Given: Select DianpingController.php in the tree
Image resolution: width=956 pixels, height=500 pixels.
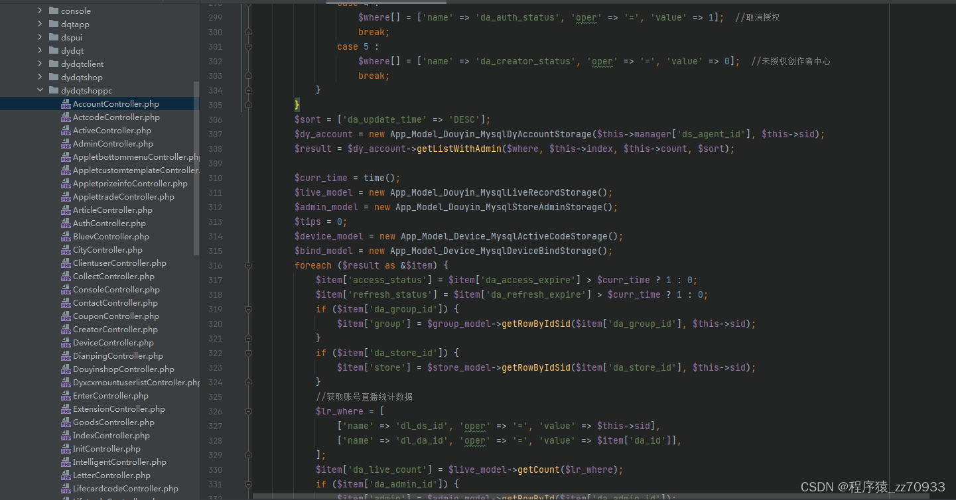Looking at the screenshot, I should [118, 355].
